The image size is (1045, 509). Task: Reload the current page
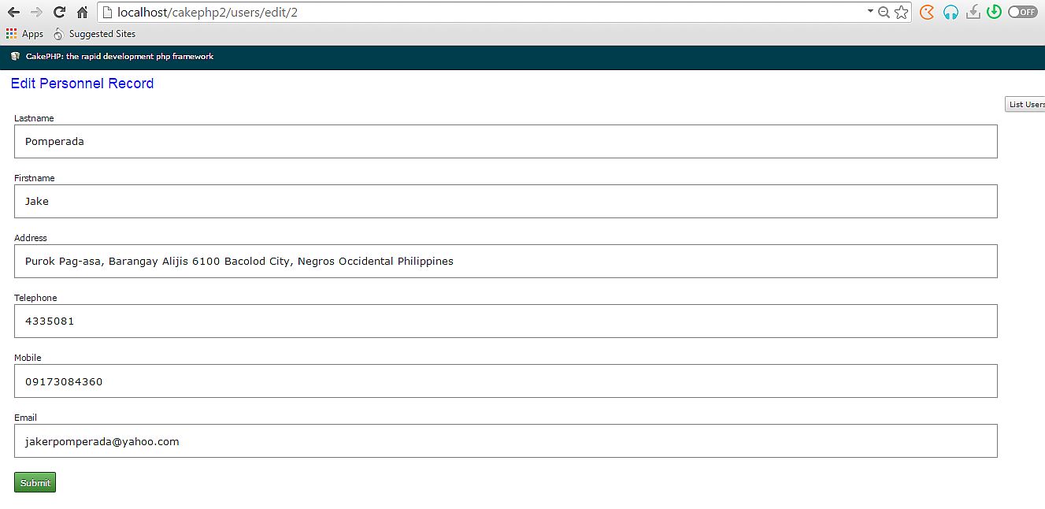point(59,12)
